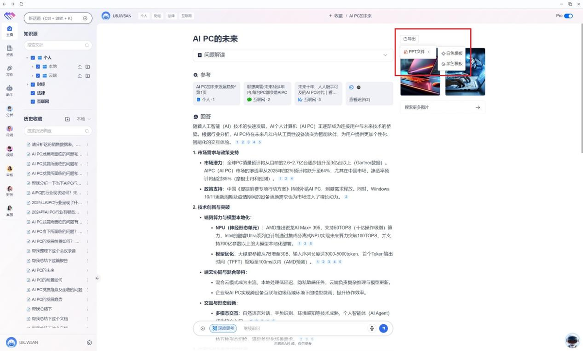Select the 法律 tag in the top bar

(x=171, y=16)
